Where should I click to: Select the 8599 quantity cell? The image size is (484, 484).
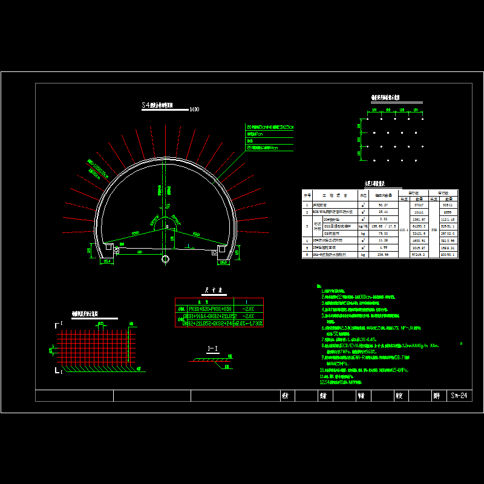pyautogui.click(x=448, y=212)
